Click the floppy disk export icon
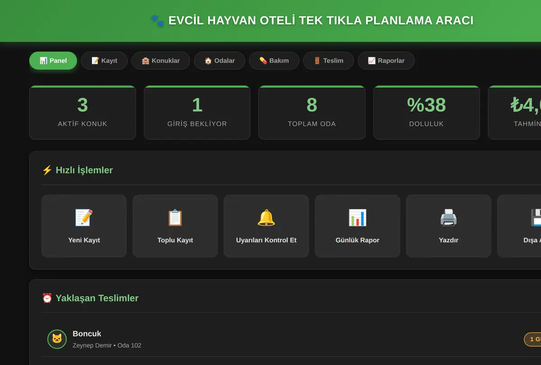541x365 pixels. coord(536,218)
